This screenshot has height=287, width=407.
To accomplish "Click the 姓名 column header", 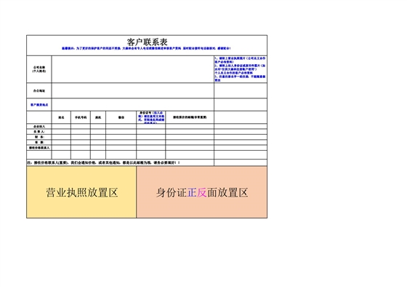I will pyautogui.click(x=61, y=117).
